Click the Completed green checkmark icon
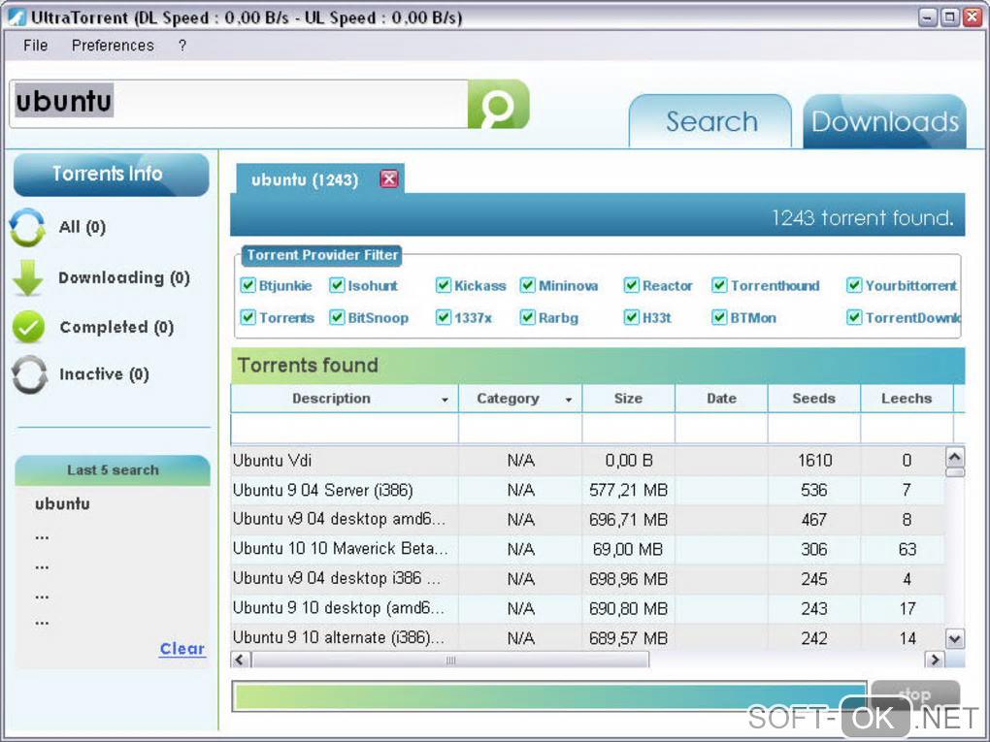 tap(28, 327)
